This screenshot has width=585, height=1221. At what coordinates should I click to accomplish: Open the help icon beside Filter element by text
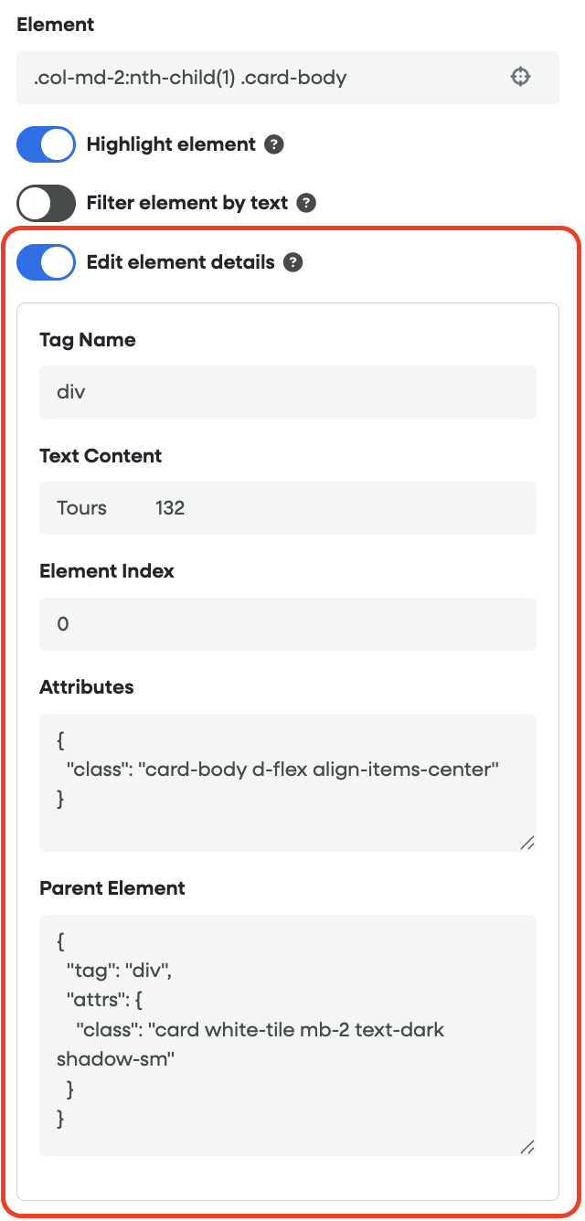[x=306, y=203]
